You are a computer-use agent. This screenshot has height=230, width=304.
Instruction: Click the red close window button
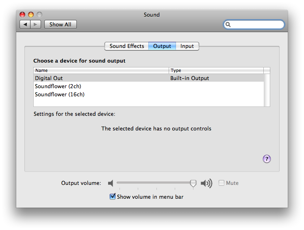pyautogui.click(x=22, y=15)
